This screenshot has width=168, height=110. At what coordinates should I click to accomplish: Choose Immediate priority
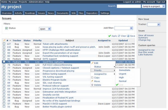click(x=125, y=70)
